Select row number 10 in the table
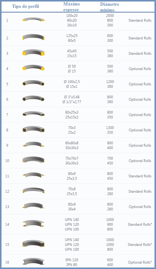Screen dimensions: 156x269 tap(7, 161)
